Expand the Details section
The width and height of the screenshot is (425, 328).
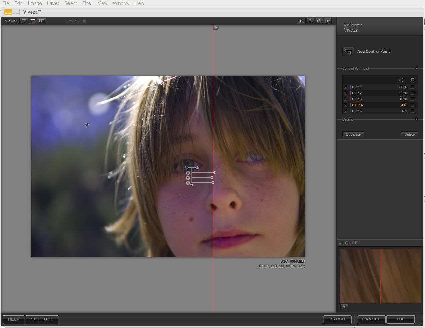coord(416,119)
